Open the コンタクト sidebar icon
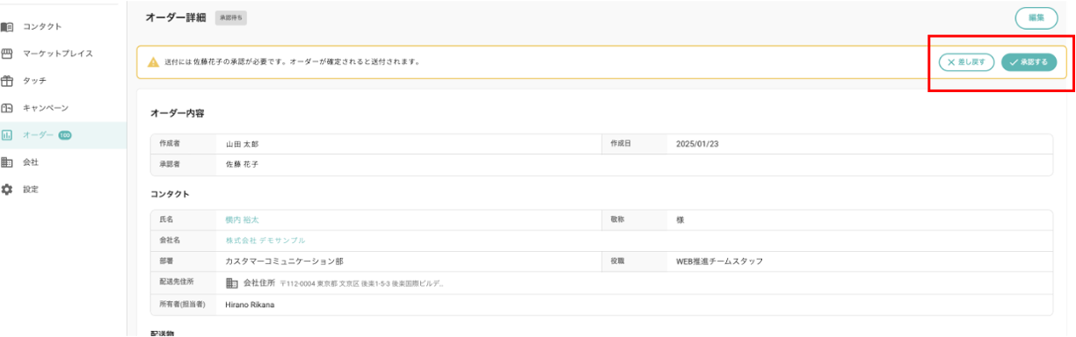The height and width of the screenshot is (337, 1076). pyautogui.click(x=7, y=26)
